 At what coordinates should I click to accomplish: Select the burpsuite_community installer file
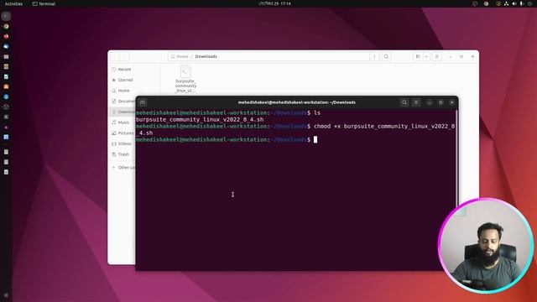click(185, 79)
